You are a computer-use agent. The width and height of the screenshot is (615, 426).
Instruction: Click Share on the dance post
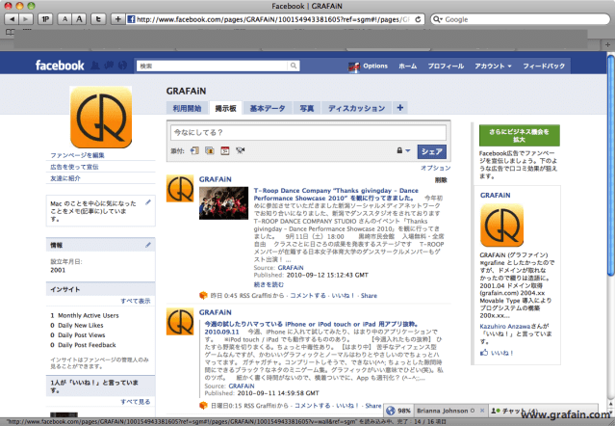coord(369,296)
